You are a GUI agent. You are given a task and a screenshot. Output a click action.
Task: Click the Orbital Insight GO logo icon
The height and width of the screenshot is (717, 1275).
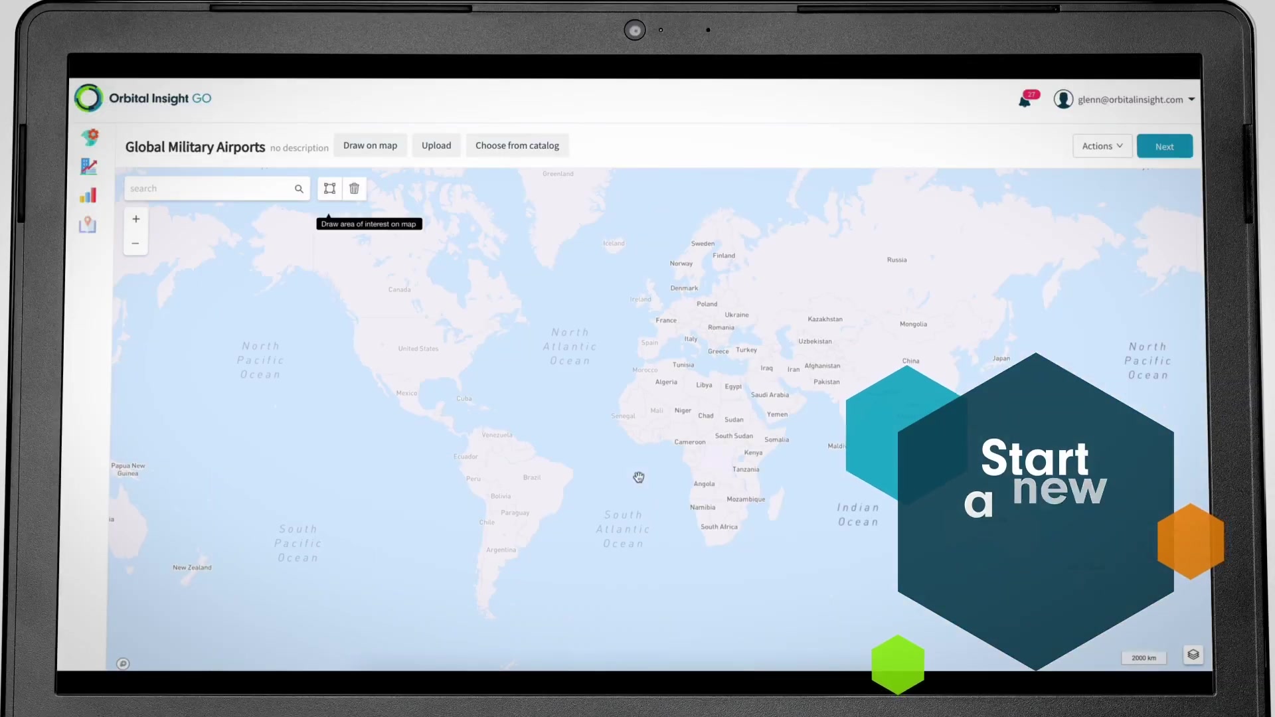[88, 97]
